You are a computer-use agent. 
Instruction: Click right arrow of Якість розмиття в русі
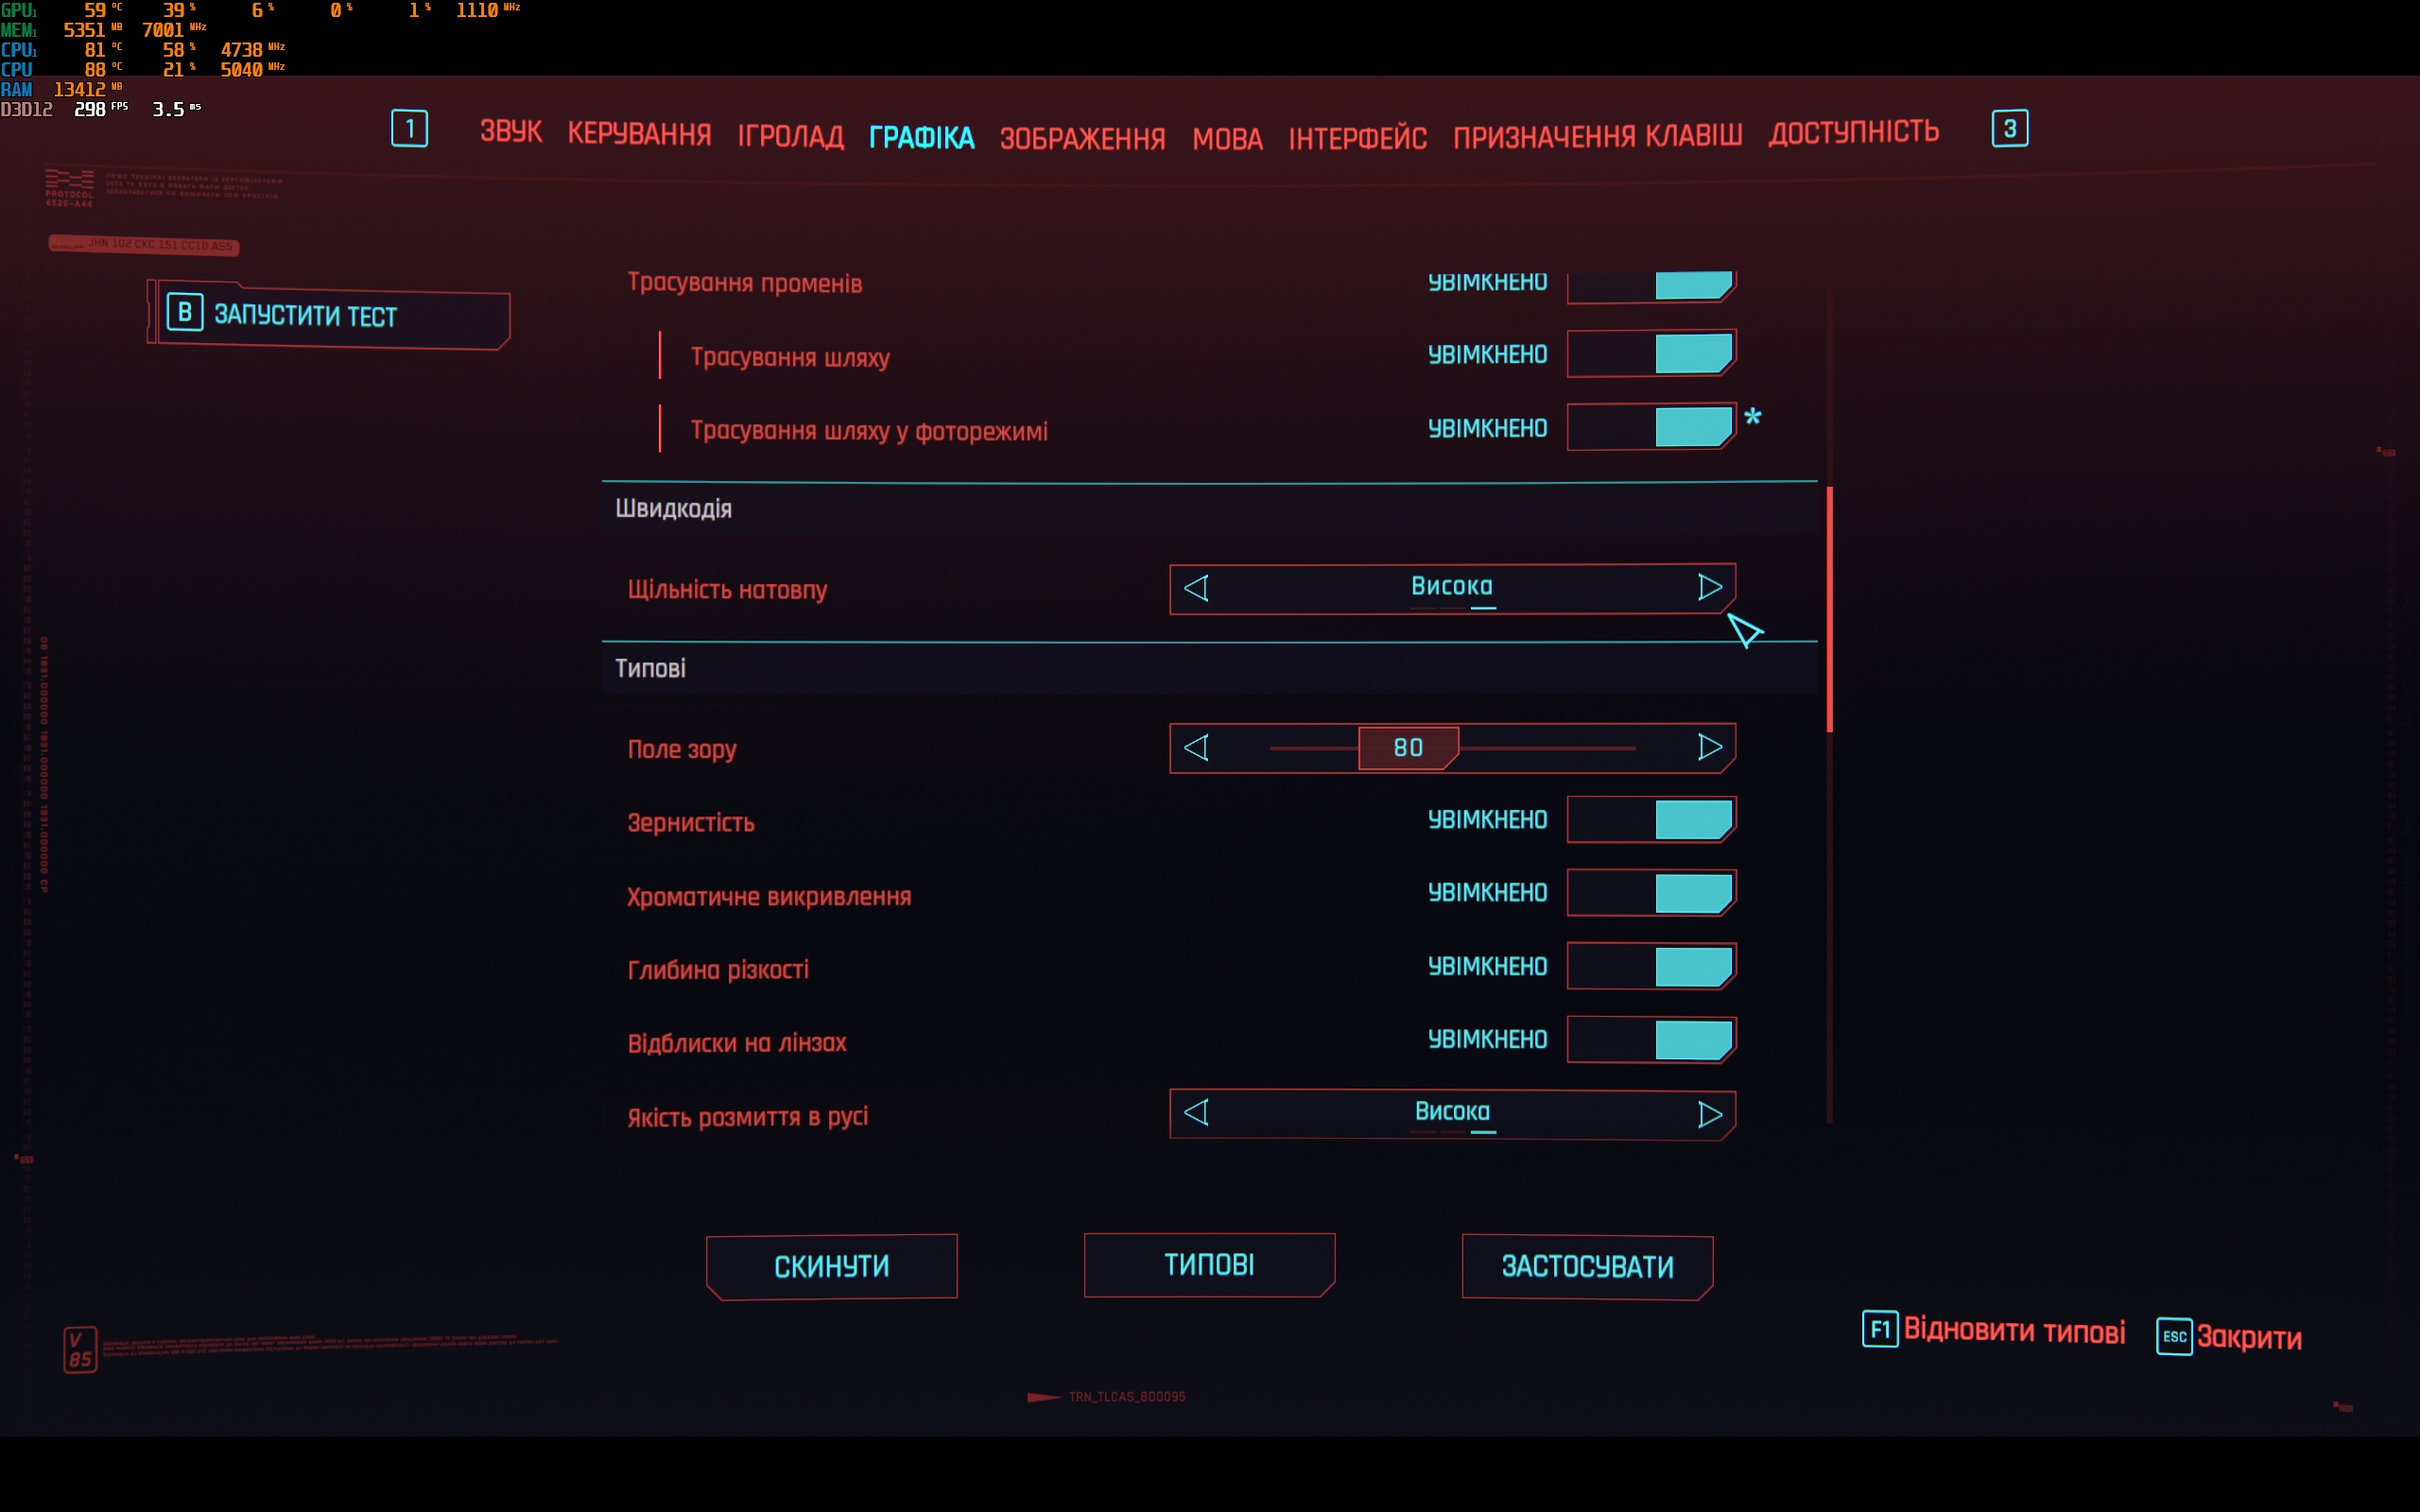click(1709, 1114)
